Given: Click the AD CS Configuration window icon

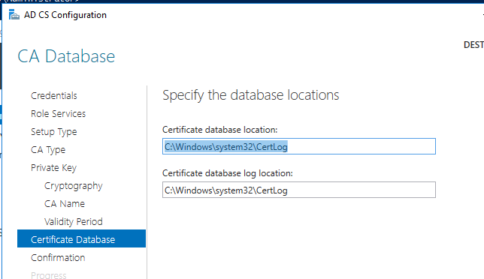Looking at the screenshot, I should coord(14,14).
